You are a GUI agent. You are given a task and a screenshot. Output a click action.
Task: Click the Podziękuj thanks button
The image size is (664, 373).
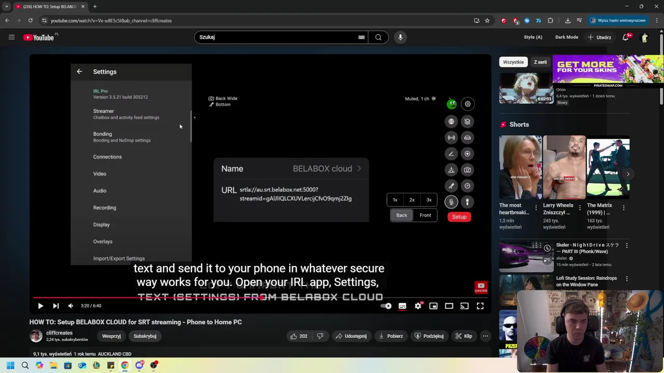click(428, 336)
